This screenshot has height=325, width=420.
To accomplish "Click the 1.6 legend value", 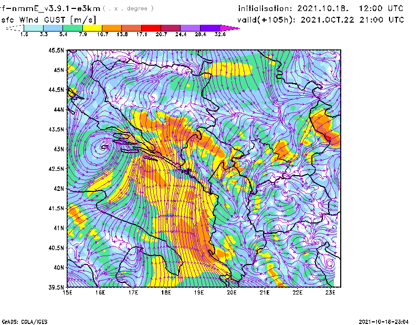I will pos(24,34).
